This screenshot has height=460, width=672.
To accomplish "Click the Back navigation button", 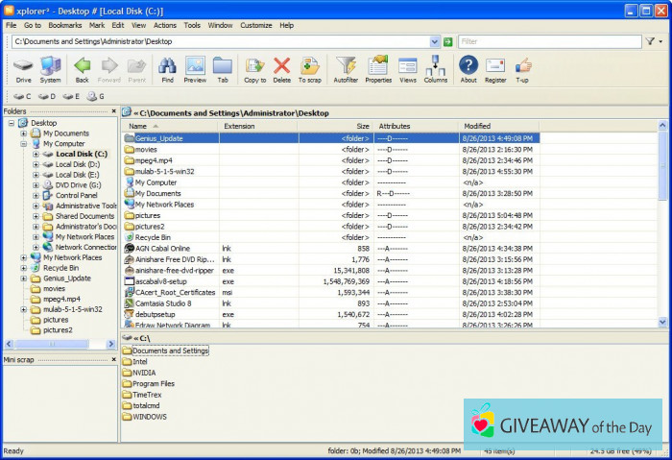I will [83, 67].
